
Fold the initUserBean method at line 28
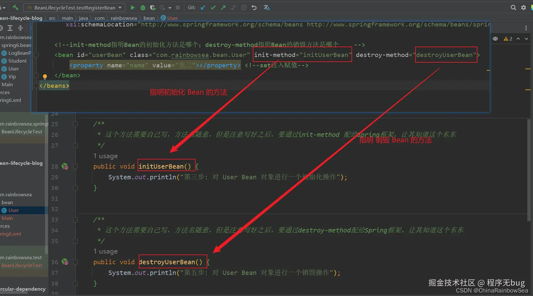(x=75, y=166)
